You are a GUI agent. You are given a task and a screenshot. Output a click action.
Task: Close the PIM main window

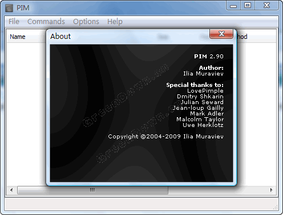click(266, 6)
